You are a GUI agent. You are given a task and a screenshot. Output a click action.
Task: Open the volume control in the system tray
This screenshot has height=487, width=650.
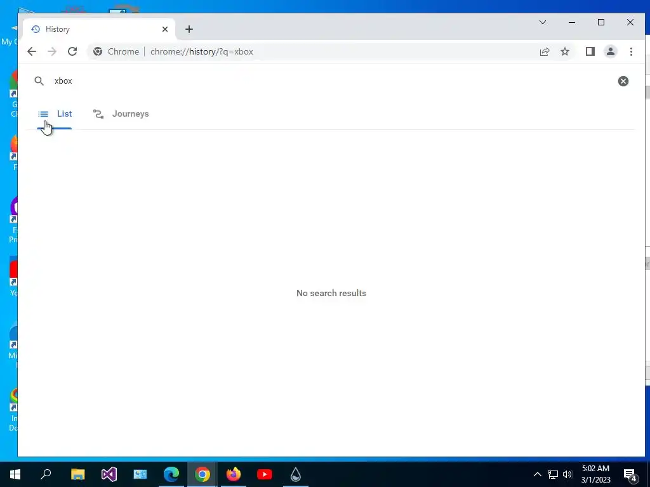point(567,474)
